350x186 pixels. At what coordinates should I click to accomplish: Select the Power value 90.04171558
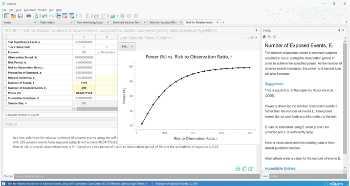click(x=84, y=93)
